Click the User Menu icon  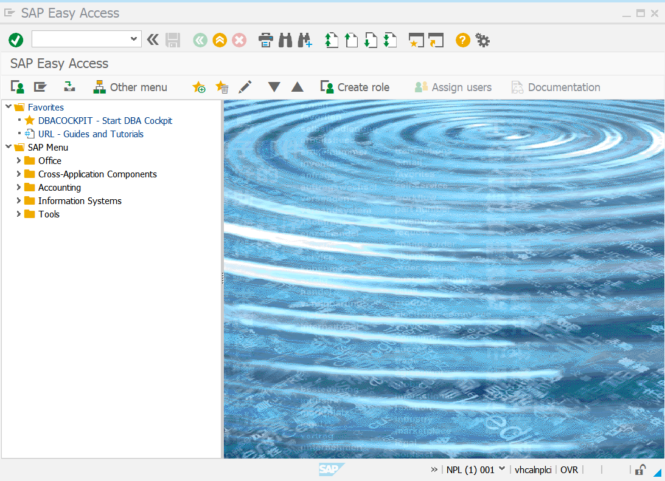[18, 87]
